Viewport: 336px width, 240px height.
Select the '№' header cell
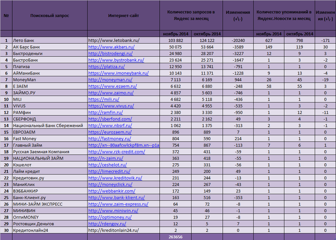coord(6,16)
